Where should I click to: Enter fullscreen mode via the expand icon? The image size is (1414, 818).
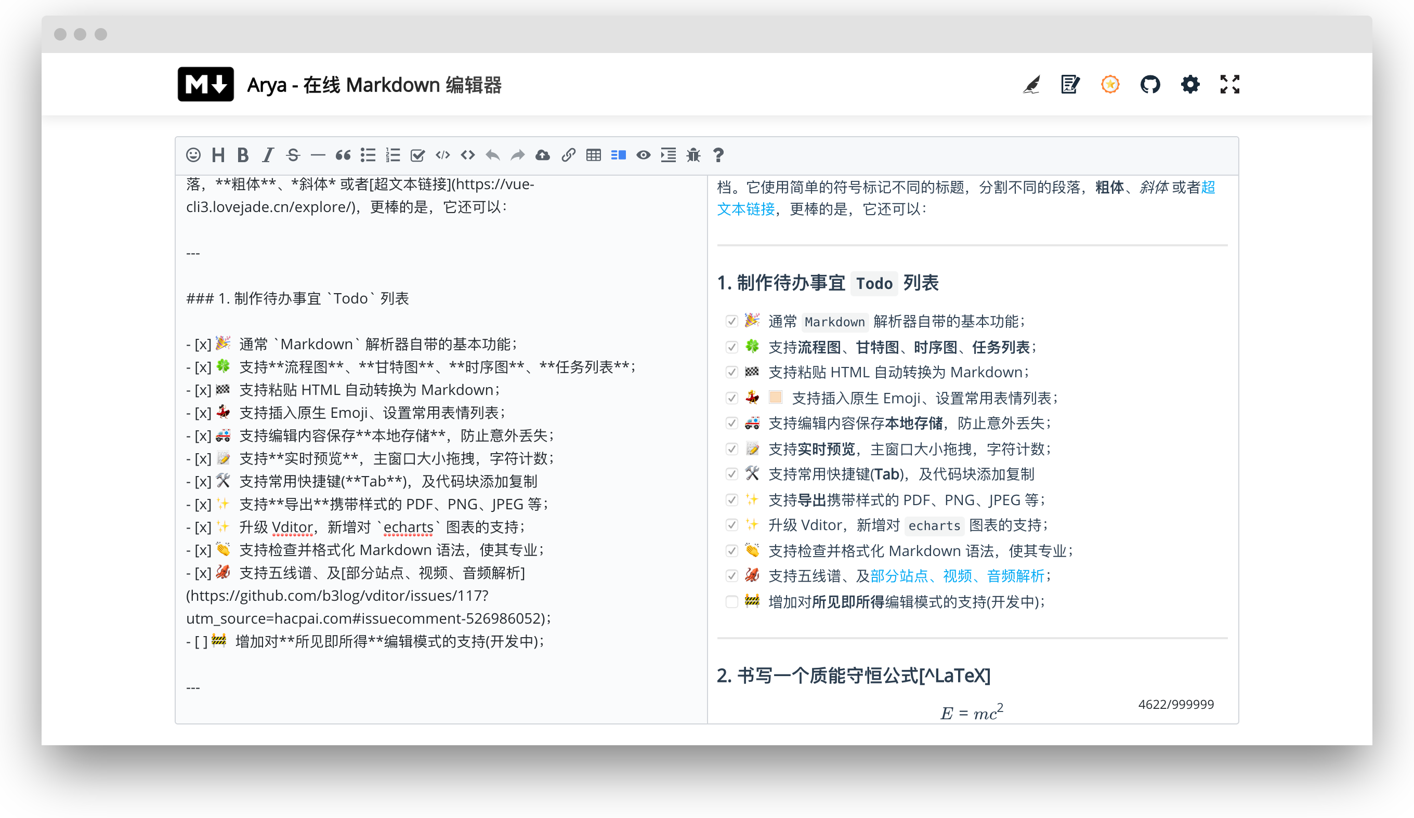(x=1229, y=84)
